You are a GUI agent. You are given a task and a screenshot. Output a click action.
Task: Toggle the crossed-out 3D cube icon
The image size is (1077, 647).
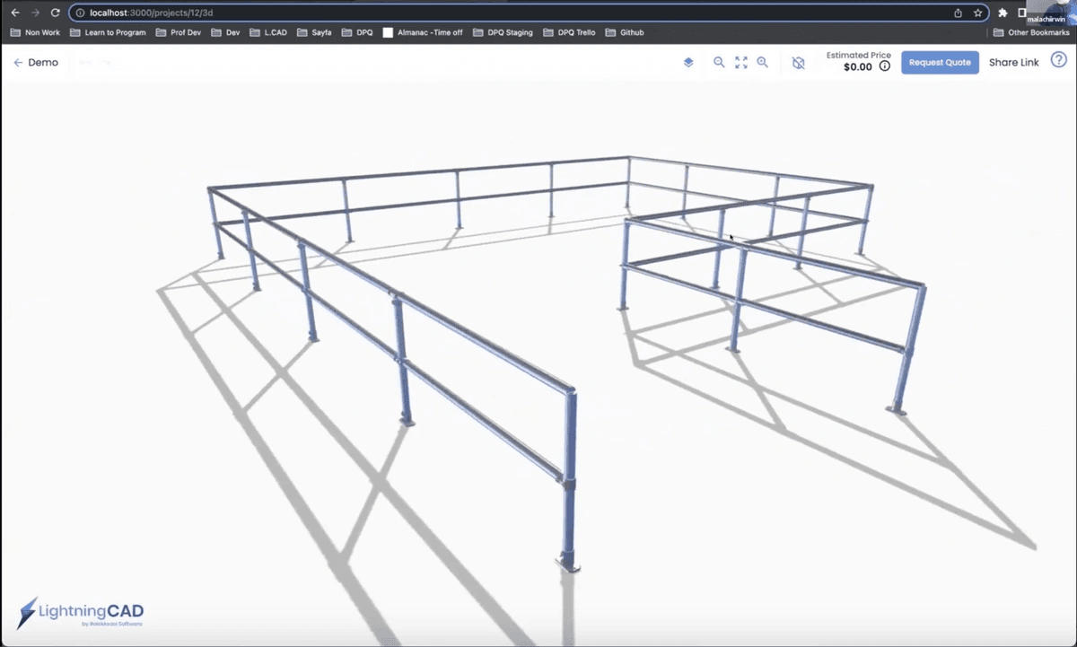[x=799, y=63]
